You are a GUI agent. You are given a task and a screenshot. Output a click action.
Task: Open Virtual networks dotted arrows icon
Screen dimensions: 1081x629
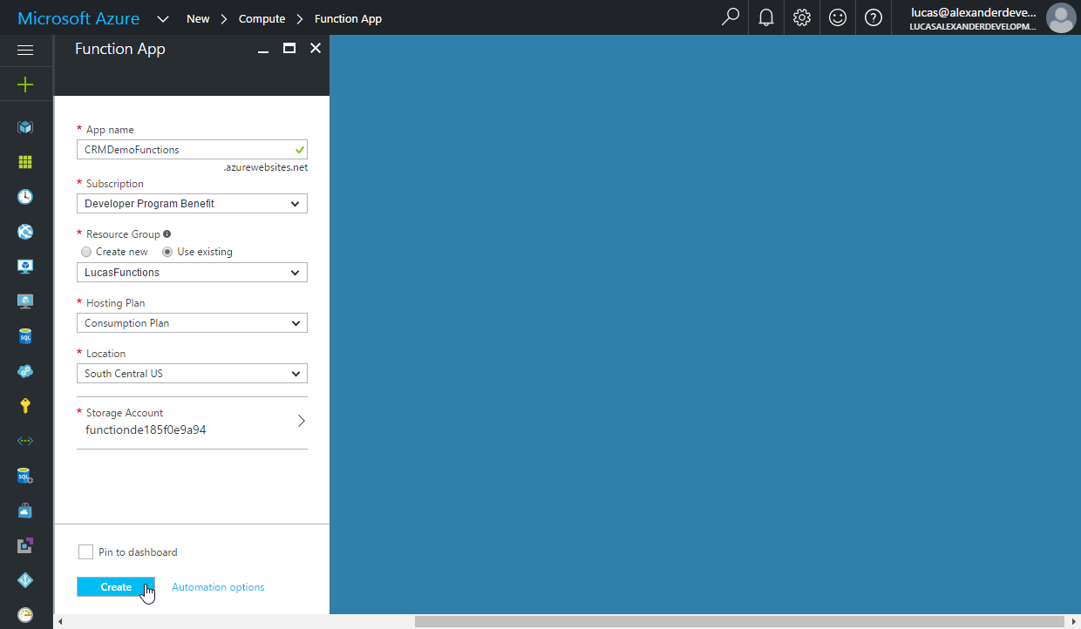[25, 441]
